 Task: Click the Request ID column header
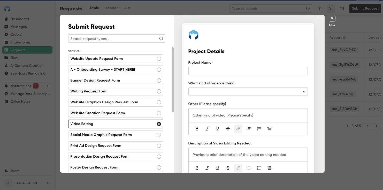338,38
